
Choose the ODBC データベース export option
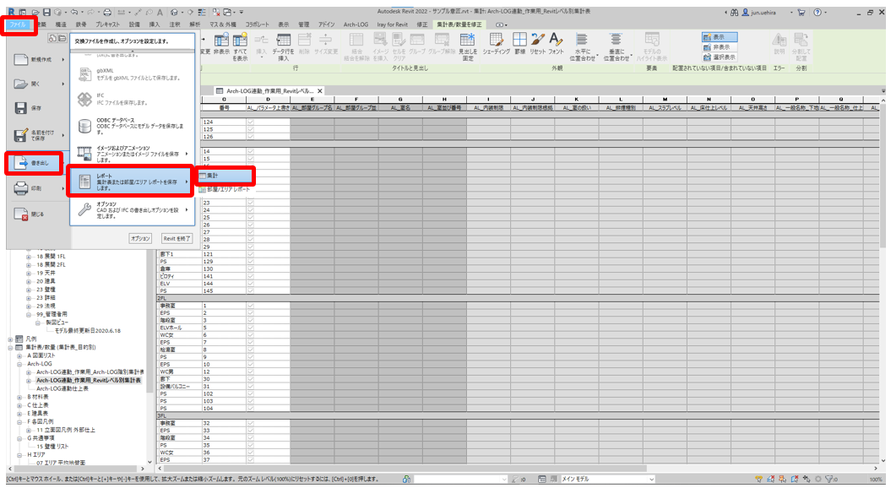(x=131, y=126)
